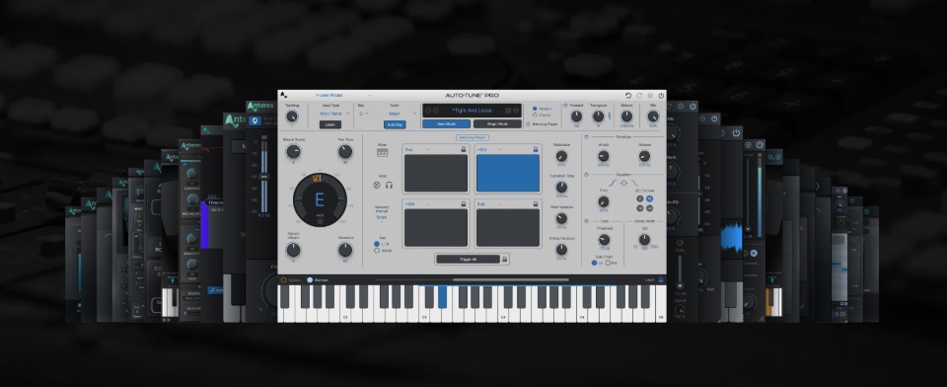This screenshot has height=387, width=947.
Task: Click the Learn button
Action: (329, 124)
